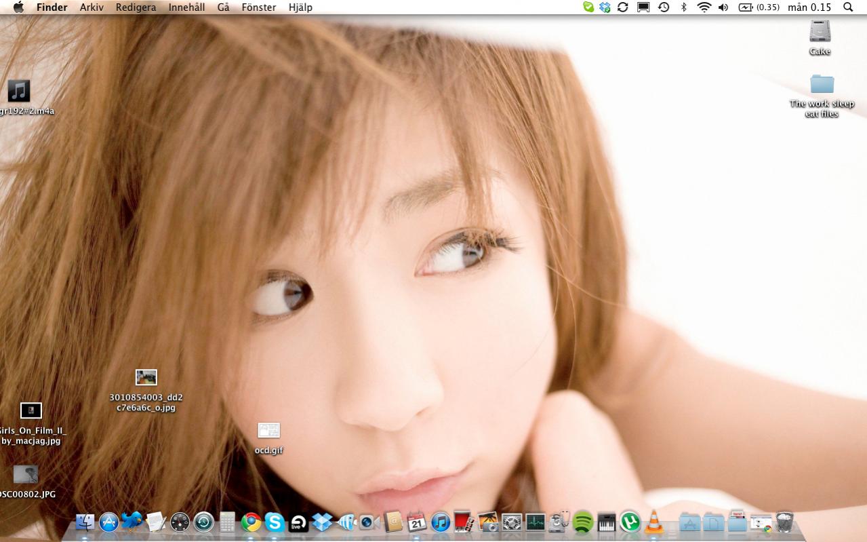
Task: Open Dropbox app in the Dock
Action: coord(322,522)
